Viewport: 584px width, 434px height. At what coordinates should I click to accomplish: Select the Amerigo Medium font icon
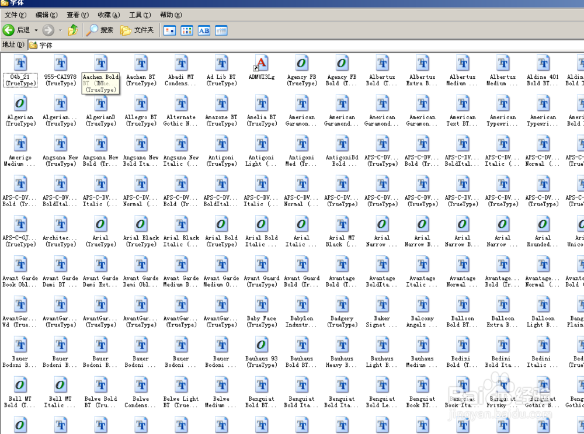click(20, 143)
